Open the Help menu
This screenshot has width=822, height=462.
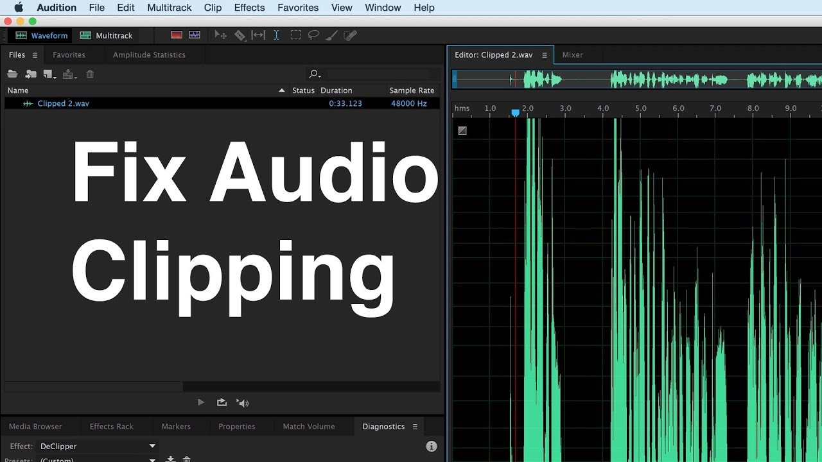coord(424,8)
